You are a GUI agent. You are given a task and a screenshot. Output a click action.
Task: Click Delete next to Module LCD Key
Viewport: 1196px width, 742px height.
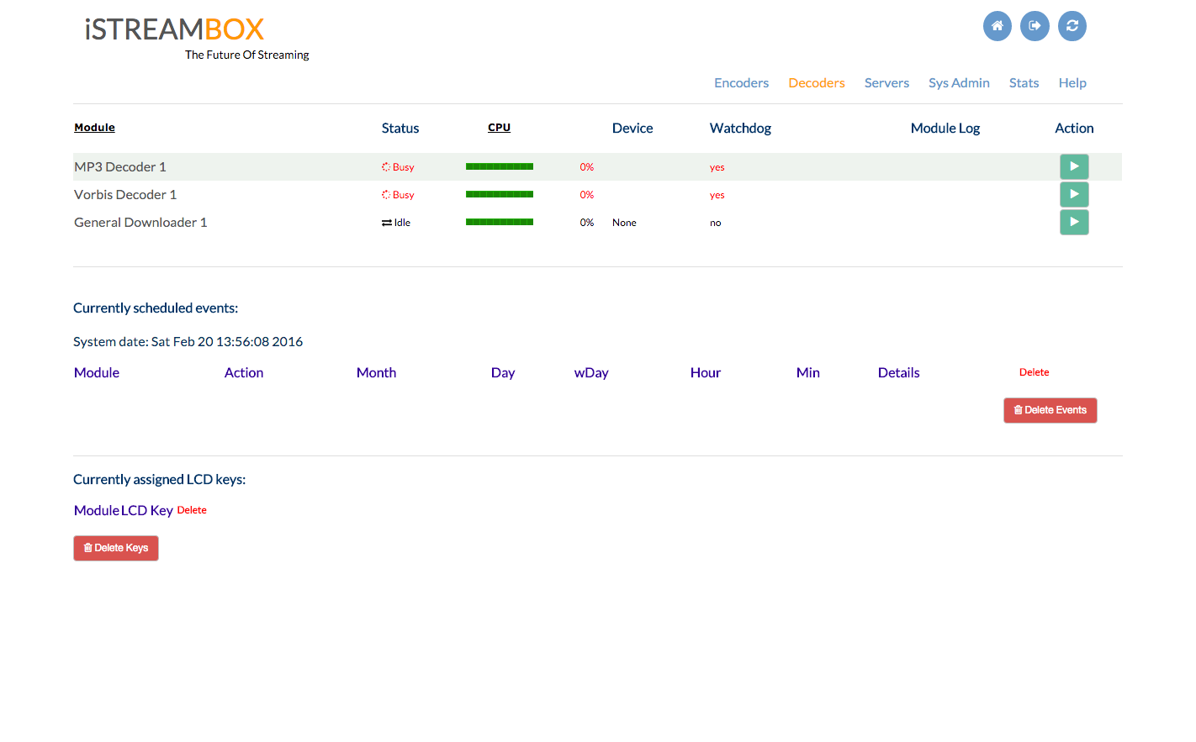tap(192, 509)
